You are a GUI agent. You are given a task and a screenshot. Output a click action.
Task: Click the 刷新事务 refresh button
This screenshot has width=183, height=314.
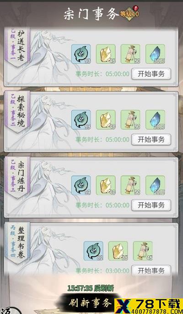tap(89, 303)
